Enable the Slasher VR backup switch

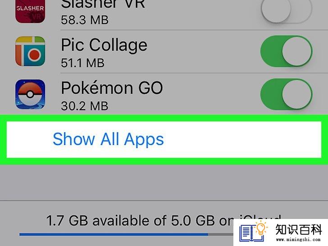287,9
